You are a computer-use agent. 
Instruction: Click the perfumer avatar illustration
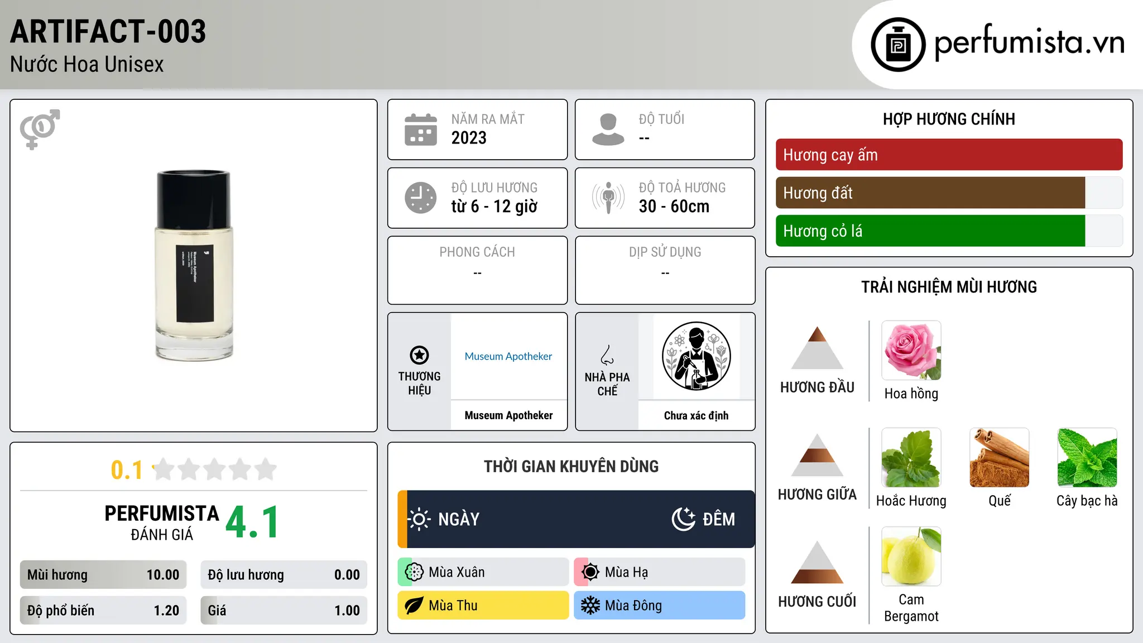(x=696, y=356)
